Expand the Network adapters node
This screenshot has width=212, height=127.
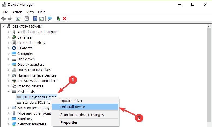8,124
